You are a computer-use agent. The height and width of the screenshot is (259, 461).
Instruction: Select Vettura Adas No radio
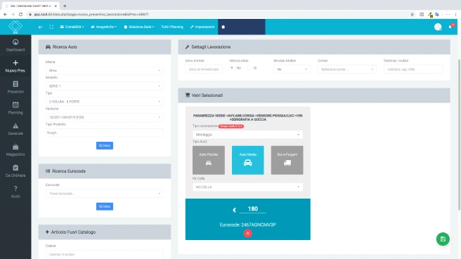(232, 68)
